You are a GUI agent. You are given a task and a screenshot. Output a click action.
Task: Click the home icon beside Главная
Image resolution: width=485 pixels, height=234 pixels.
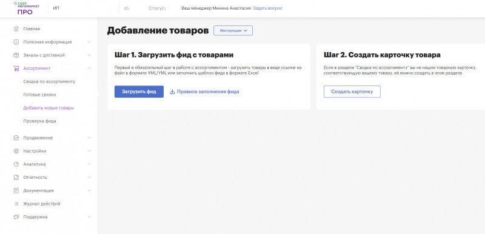coord(16,28)
